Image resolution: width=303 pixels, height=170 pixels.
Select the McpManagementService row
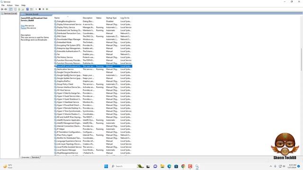tap(93, 153)
